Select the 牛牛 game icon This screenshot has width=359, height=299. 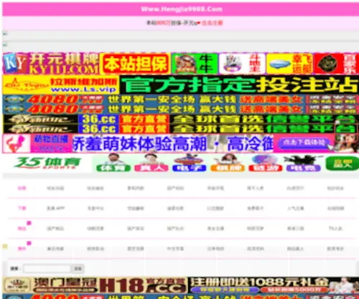195,64
